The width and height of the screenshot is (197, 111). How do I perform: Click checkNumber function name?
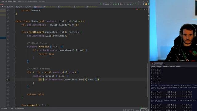(35, 32)
